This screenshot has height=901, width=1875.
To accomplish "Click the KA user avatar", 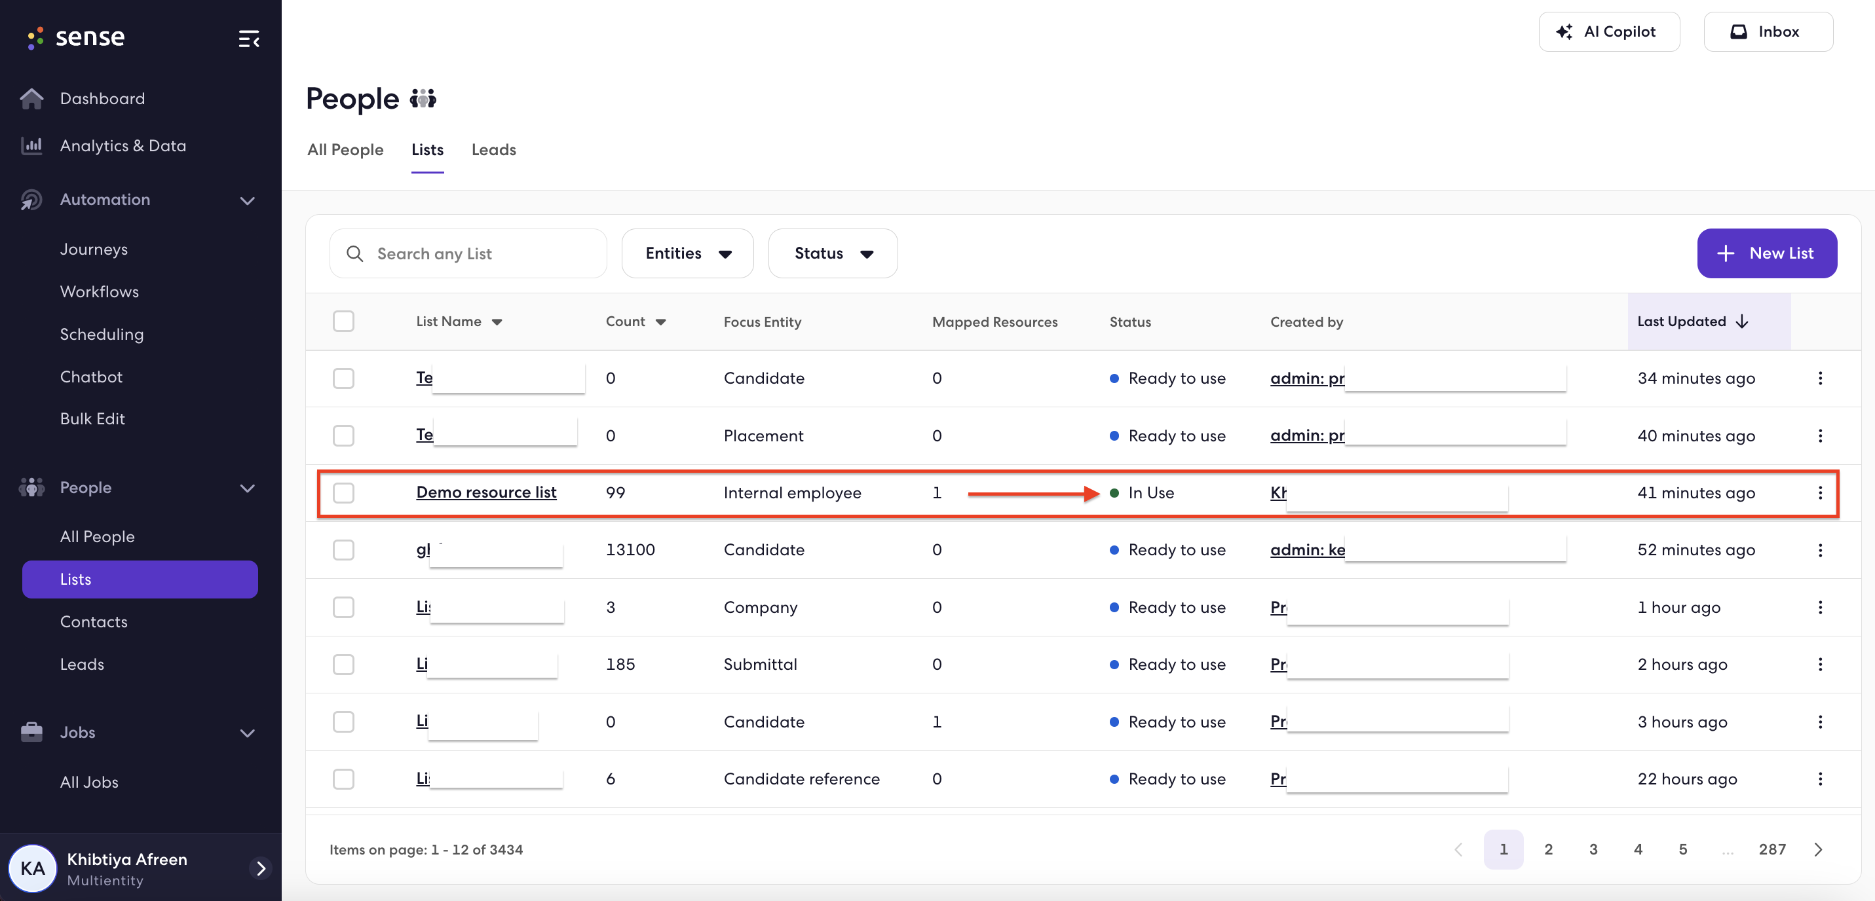I will point(33,868).
